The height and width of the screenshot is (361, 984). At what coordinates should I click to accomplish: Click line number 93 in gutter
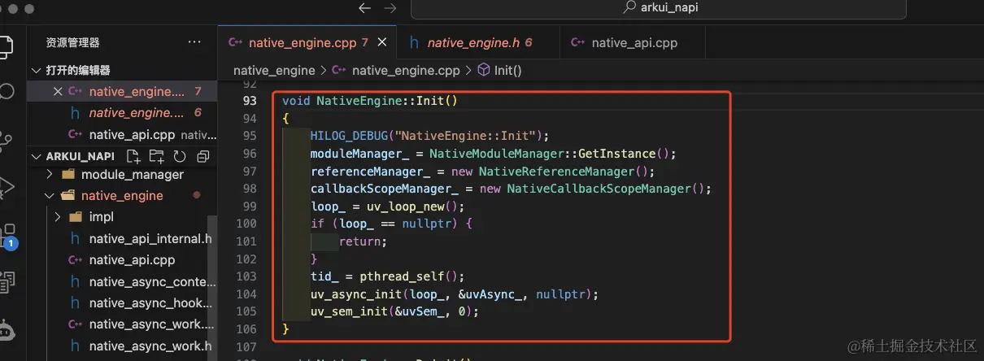tap(249, 102)
